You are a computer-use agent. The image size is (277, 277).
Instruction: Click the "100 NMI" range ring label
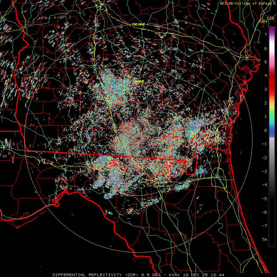138,24
